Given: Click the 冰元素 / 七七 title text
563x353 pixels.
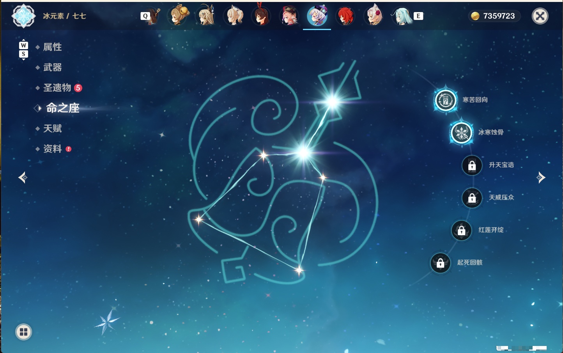Looking at the screenshot, I should [x=64, y=16].
